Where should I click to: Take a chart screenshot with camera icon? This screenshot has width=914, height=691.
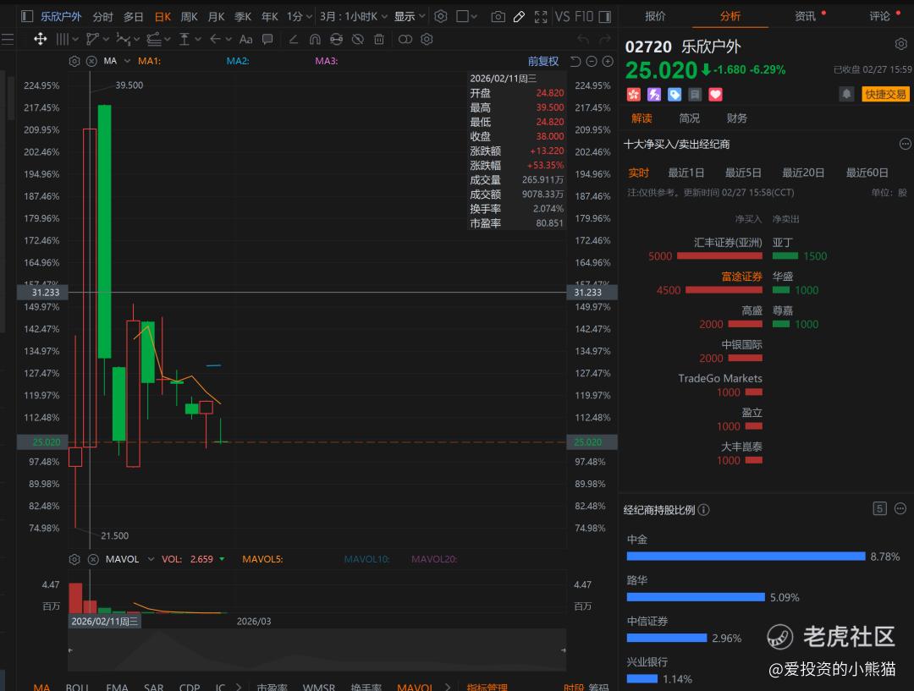(498, 16)
